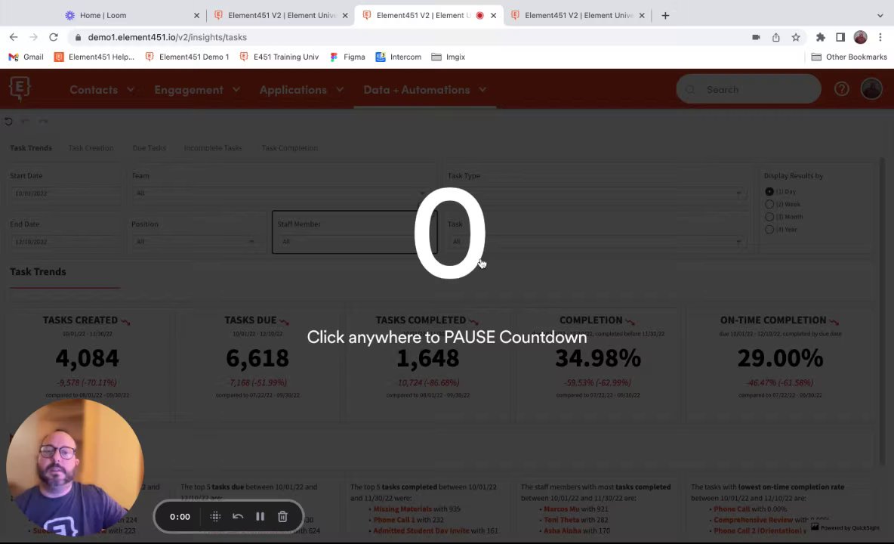Open the Position filter dropdown
Image resolution: width=894 pixels, height=544 pixels.
(194, 242)
